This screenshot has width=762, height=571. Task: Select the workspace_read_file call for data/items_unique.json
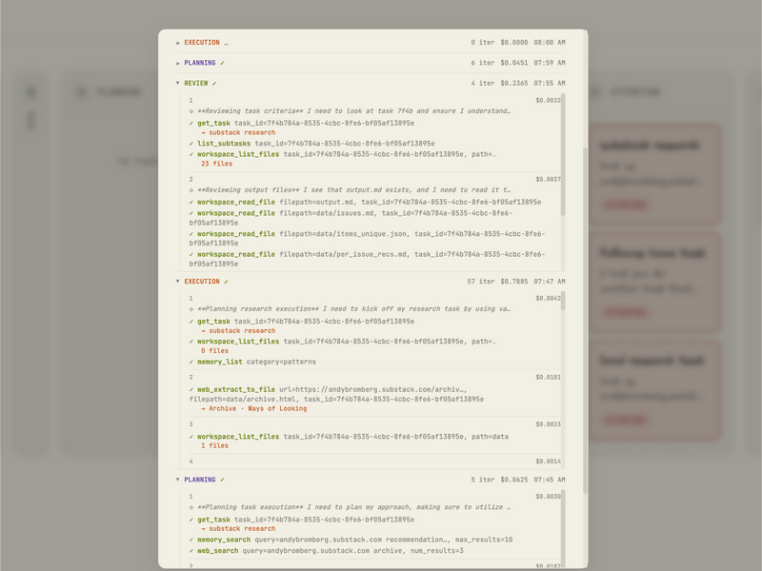236,233
